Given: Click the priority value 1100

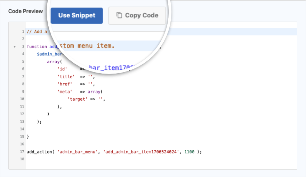Looking at the screenshot, I should pos(189,152).
